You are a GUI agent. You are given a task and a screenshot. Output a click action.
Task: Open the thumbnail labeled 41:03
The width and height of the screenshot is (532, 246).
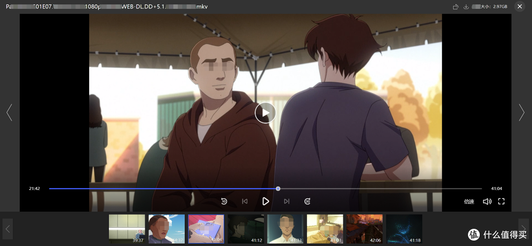(x=325, y=229)
